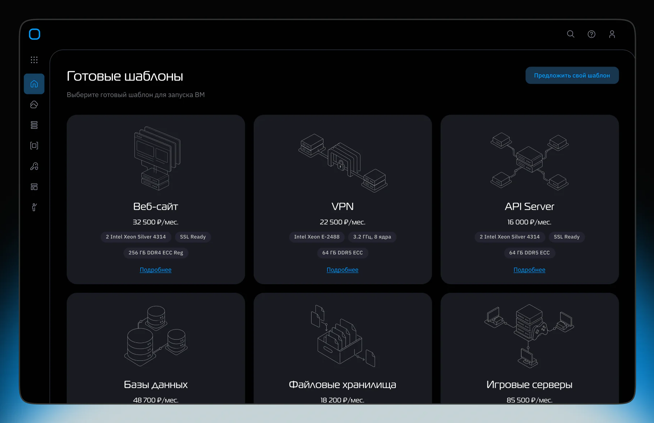
Task: Open the bottom sidebar icon below layout panels
Action: tap(34, 207)
